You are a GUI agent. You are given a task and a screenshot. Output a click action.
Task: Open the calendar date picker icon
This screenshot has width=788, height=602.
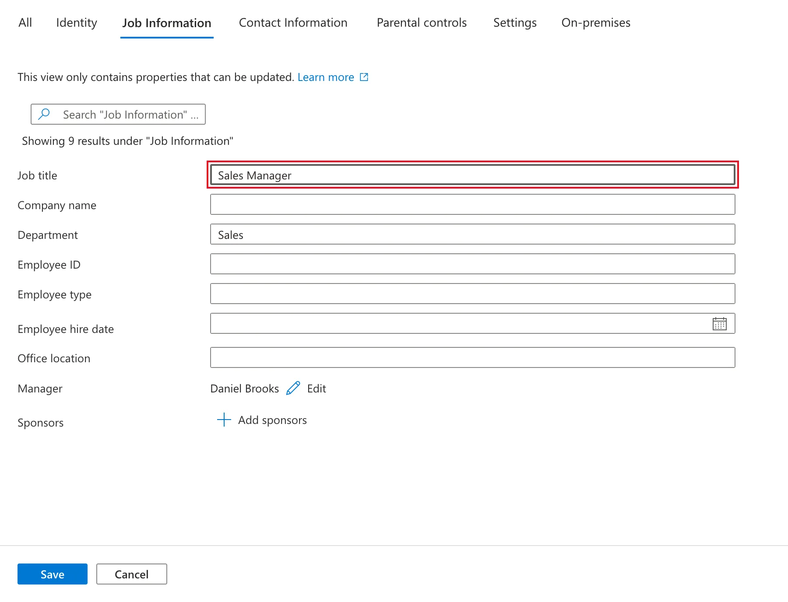tap(719, 324)
